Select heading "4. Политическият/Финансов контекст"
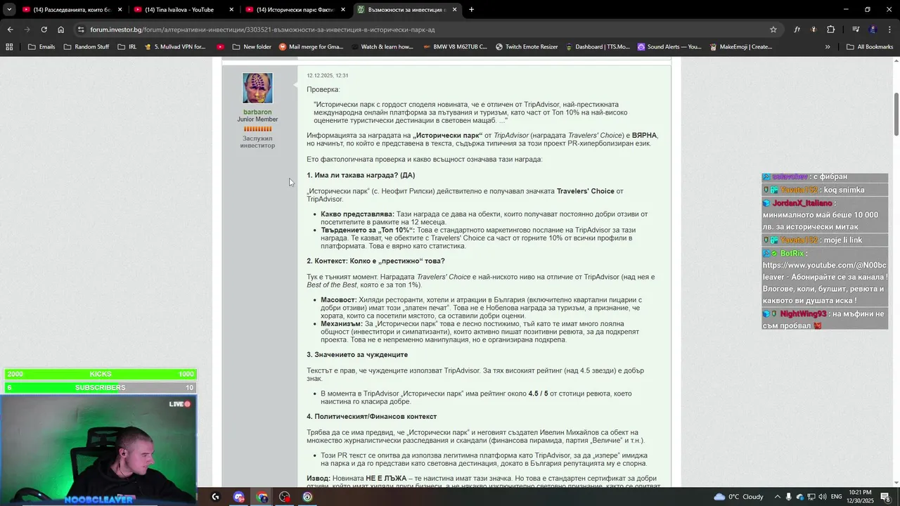 point(372,417)
